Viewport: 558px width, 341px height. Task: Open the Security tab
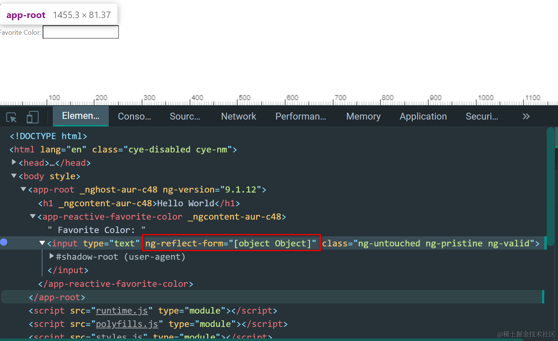coord(482,116)
